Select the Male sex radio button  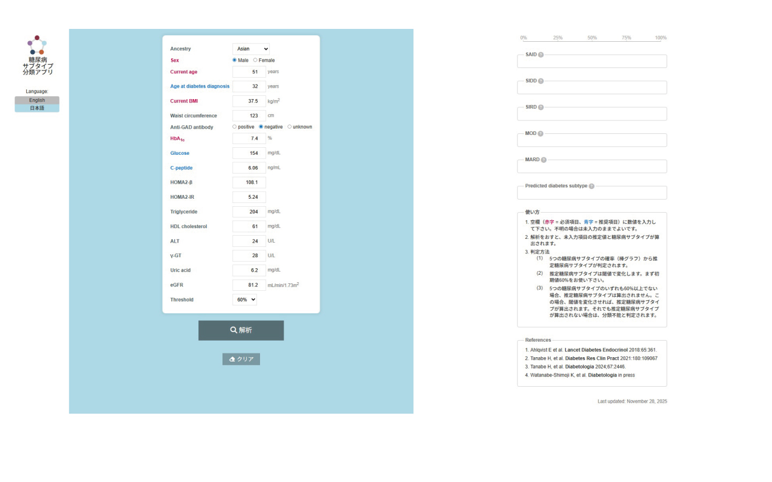[234, 60]
